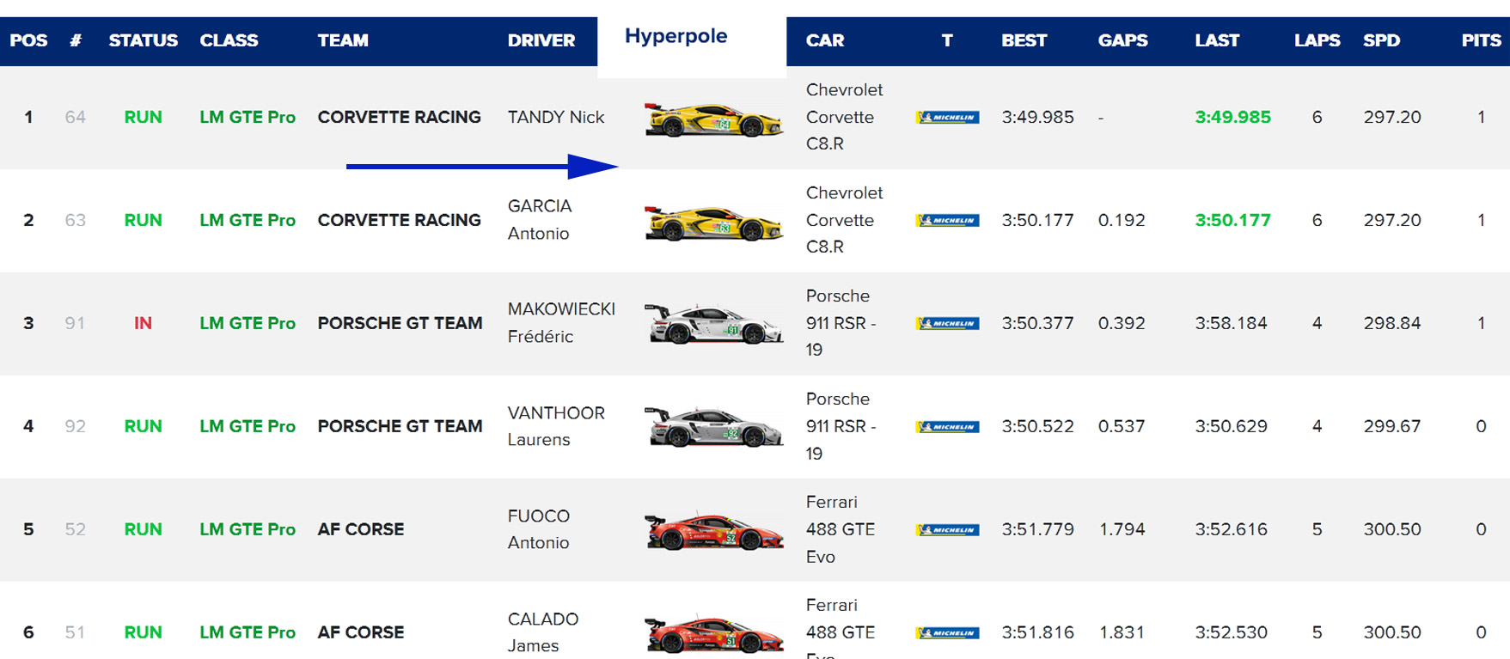
Task: Click the Michelin logo in Fuoco's row
Action: coord(947,529)
